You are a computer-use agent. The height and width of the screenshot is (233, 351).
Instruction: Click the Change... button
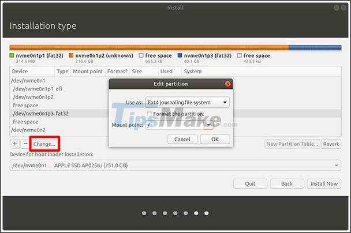[44, 144]
